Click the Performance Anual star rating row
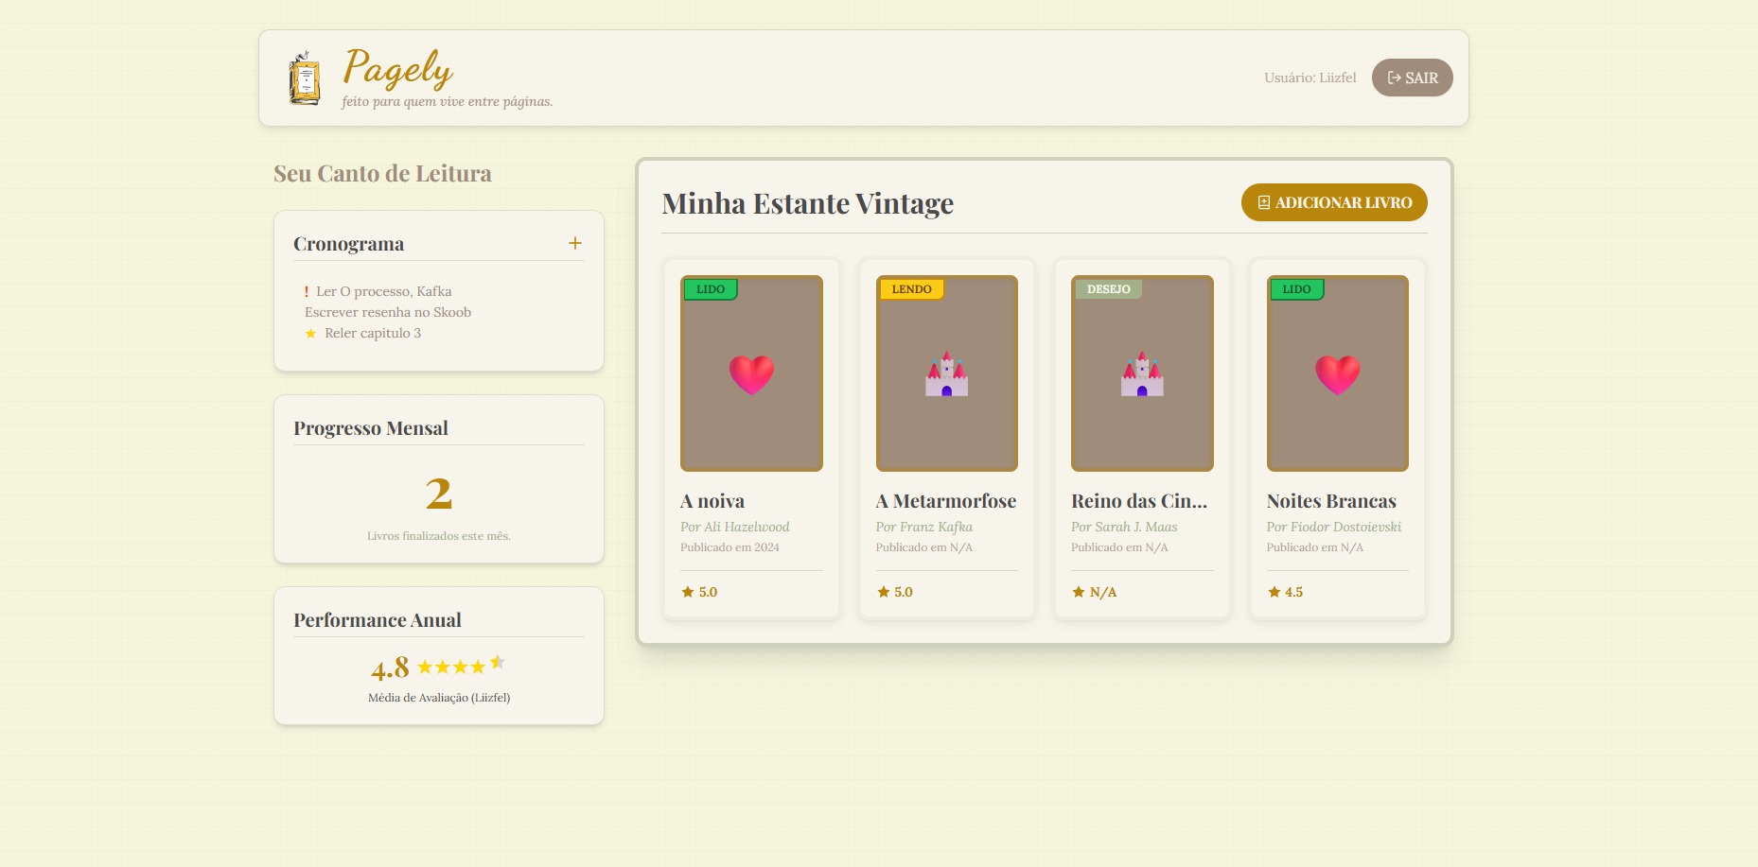Image resolution: width=1758 pixels, height=867 pixels. click(x=461, y=667)
